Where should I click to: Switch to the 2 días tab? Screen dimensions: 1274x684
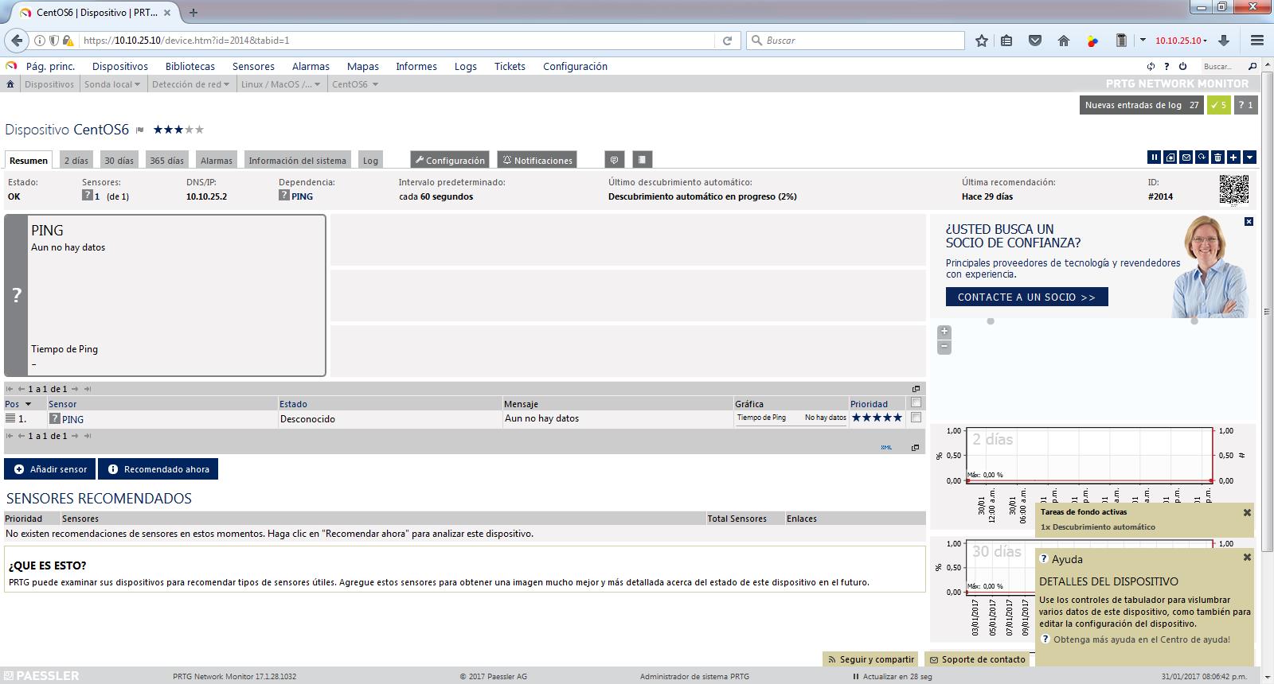[x=76, y=160]
